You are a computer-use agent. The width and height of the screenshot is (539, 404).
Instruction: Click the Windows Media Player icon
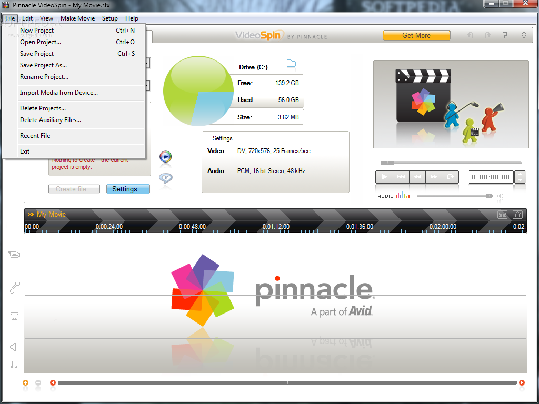(166, 157)
